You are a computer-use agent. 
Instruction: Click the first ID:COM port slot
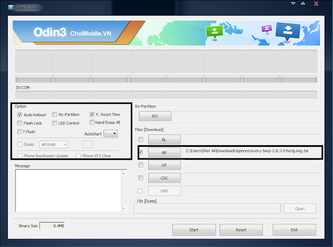(34, 94)
